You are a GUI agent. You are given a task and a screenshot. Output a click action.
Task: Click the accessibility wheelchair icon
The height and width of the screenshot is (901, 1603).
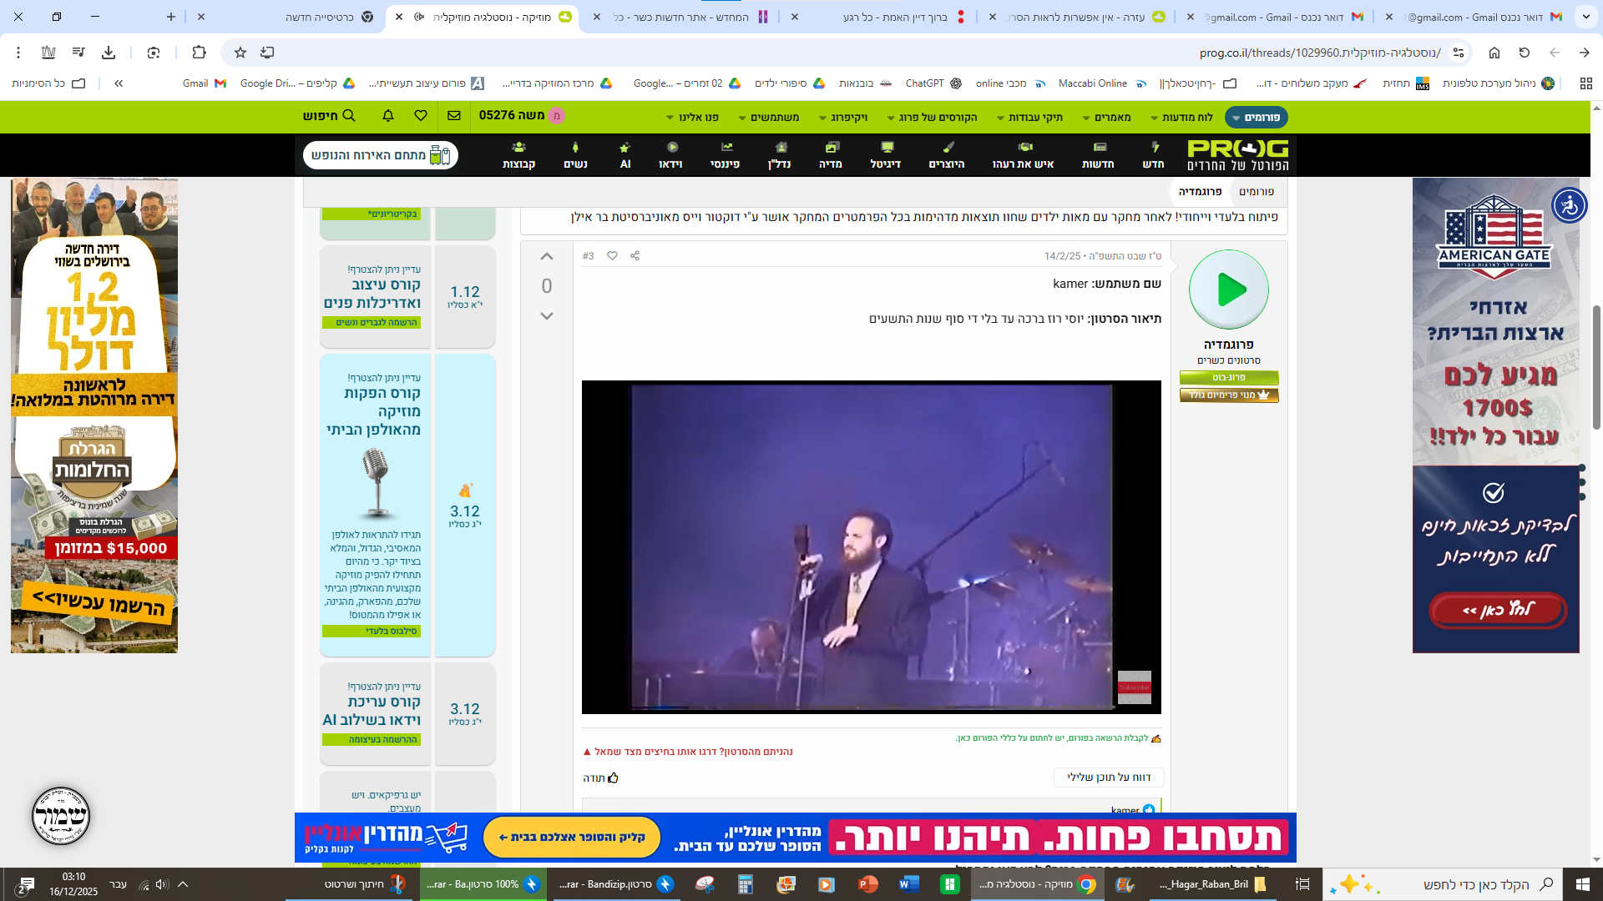click(x=1569, y=205)
